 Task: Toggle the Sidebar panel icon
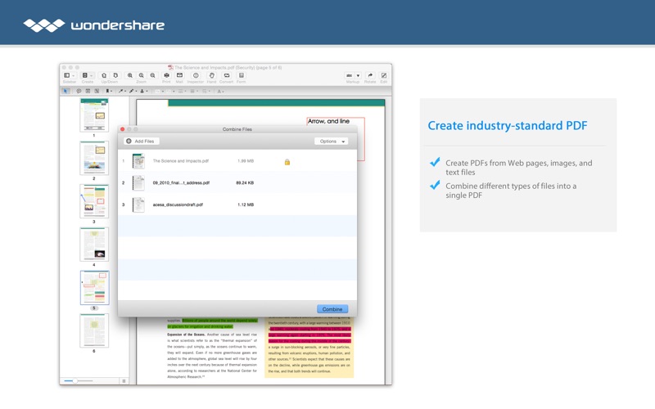[x=67, y=75]
